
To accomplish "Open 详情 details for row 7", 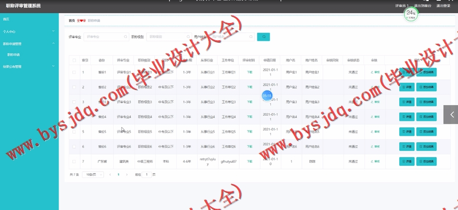I will (x=407, y=161).
